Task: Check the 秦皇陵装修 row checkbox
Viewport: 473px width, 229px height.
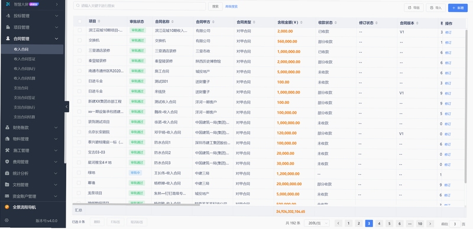Action: click(80, 61)
